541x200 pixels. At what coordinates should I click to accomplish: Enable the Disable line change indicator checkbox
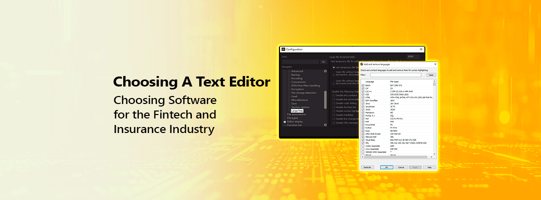click(x=334, y=119)
